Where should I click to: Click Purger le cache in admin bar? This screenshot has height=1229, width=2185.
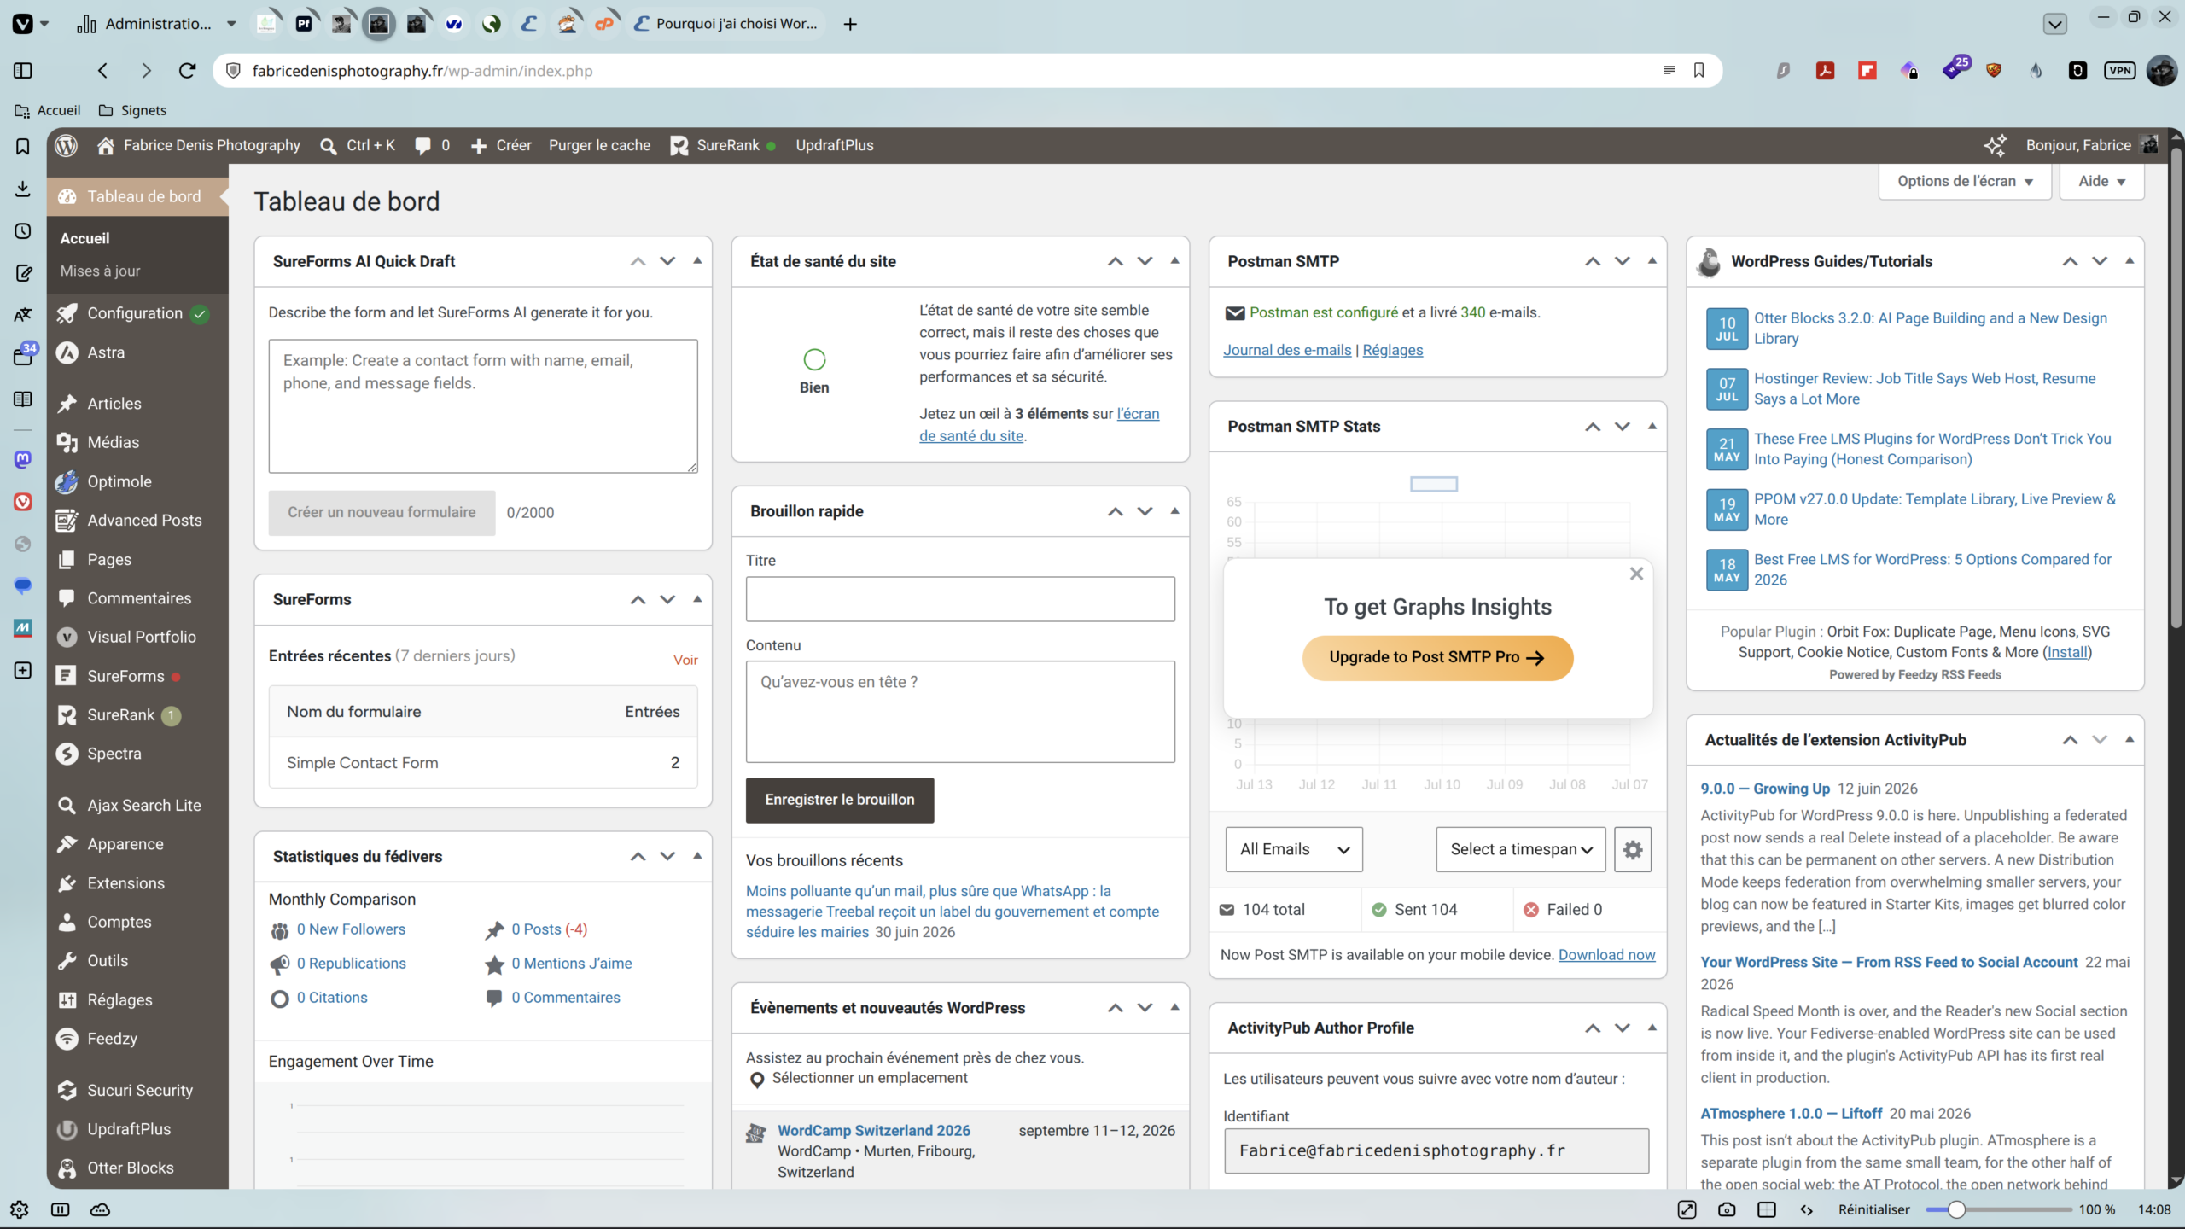click(599, 145)
